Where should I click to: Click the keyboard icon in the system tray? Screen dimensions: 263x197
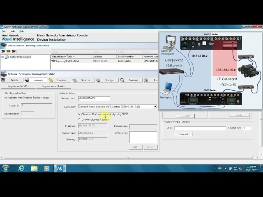coord(220,168)
